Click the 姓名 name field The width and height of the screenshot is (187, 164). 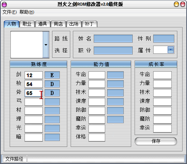point(113,39)
